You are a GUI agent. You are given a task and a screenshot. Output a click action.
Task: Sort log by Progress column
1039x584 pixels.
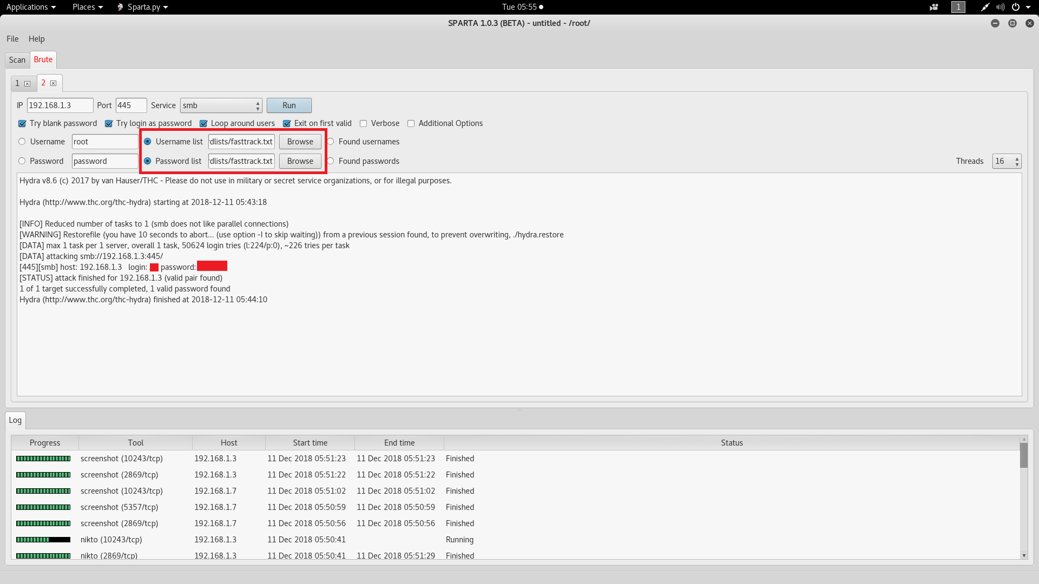[x=45, y=443]
